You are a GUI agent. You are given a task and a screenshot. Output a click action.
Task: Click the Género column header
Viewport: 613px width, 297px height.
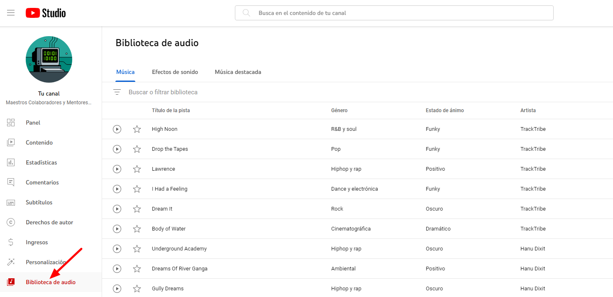click(339, 110)
